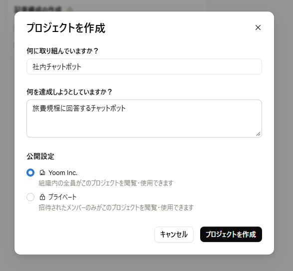Focus the 社内チャットボット name field

point(144,66)
